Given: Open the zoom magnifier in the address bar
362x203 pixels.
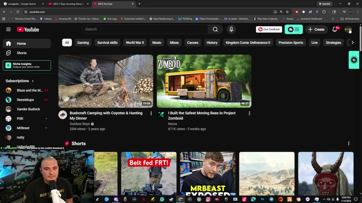Looking at the screenshot, I should tap(281, 12).
